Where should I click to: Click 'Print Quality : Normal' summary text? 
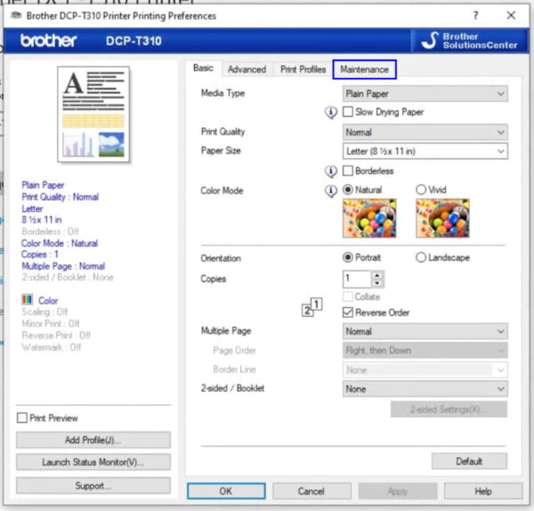(60, 197)
